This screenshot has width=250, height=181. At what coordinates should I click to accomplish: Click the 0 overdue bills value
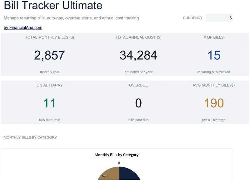point(138,103)
